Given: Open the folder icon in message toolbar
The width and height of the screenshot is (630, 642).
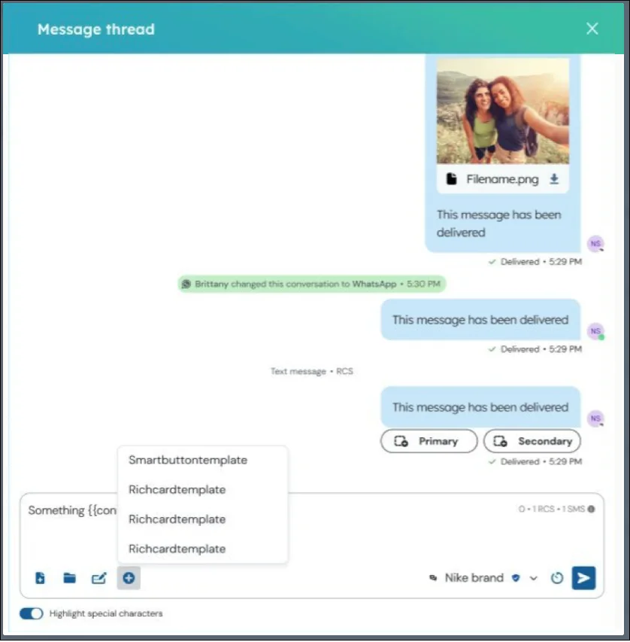Looking at the screenshot, I should click(70, 578).
